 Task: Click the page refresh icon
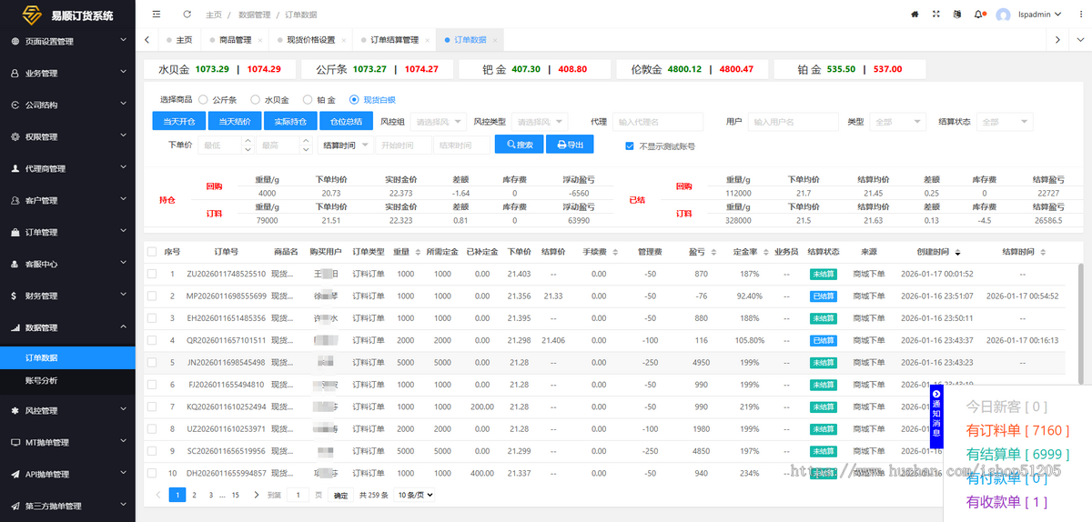187,15
